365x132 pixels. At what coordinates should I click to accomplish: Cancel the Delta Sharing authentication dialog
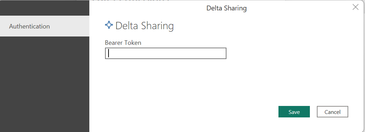333,112
